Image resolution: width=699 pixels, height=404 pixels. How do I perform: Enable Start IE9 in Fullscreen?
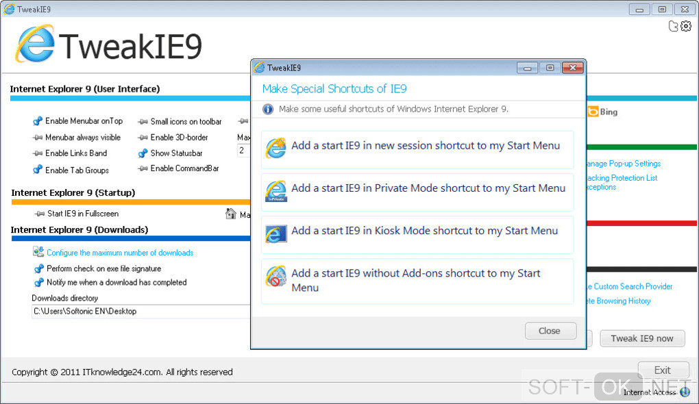40,214
